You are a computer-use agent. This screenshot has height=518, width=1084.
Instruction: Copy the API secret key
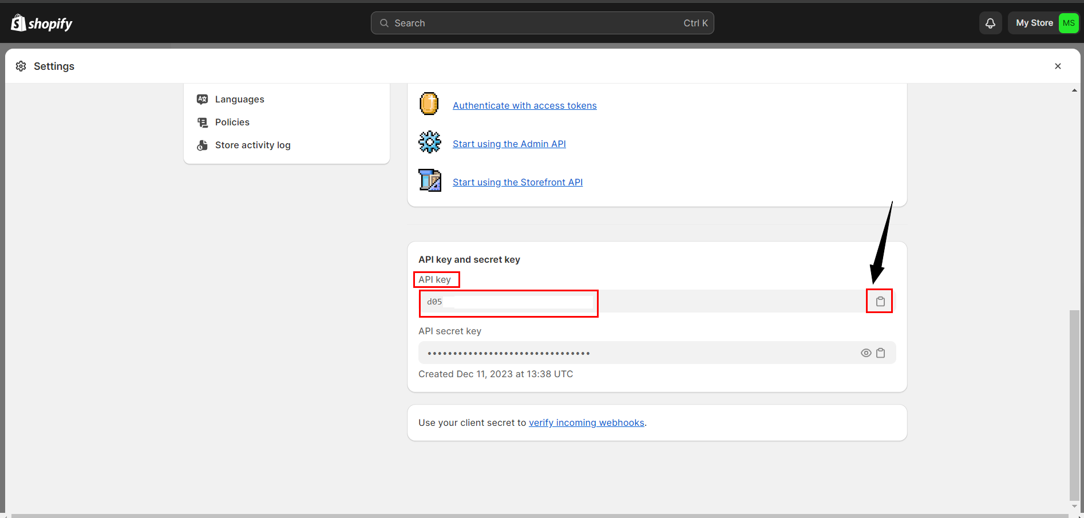[x=881, y=353]
